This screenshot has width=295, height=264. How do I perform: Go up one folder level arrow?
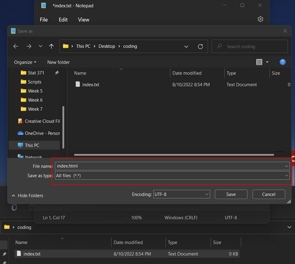point(52,46)
